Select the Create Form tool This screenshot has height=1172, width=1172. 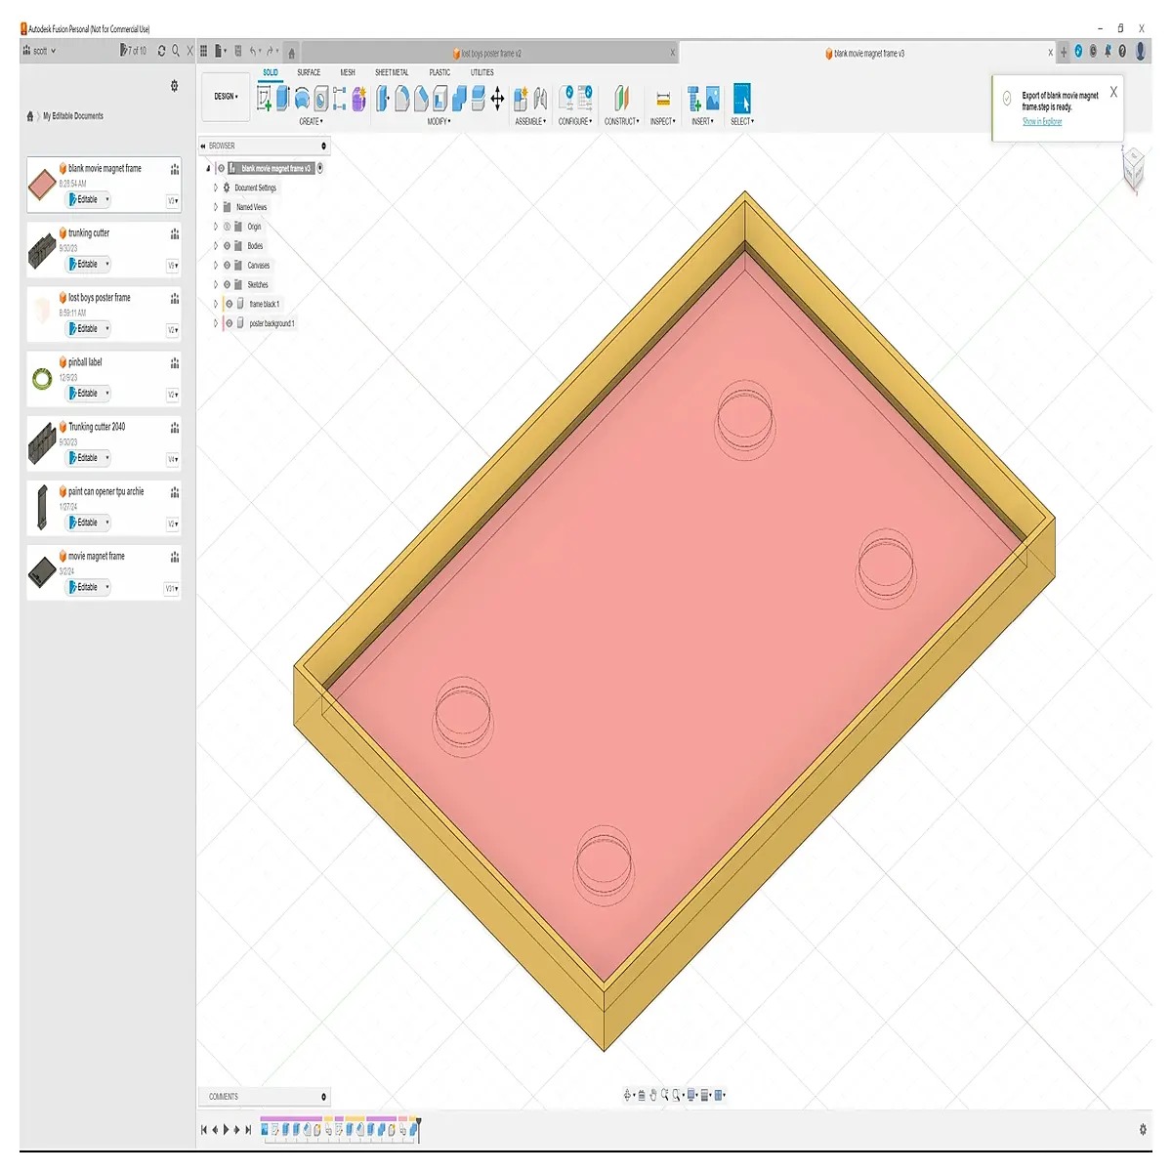[358, 98]
